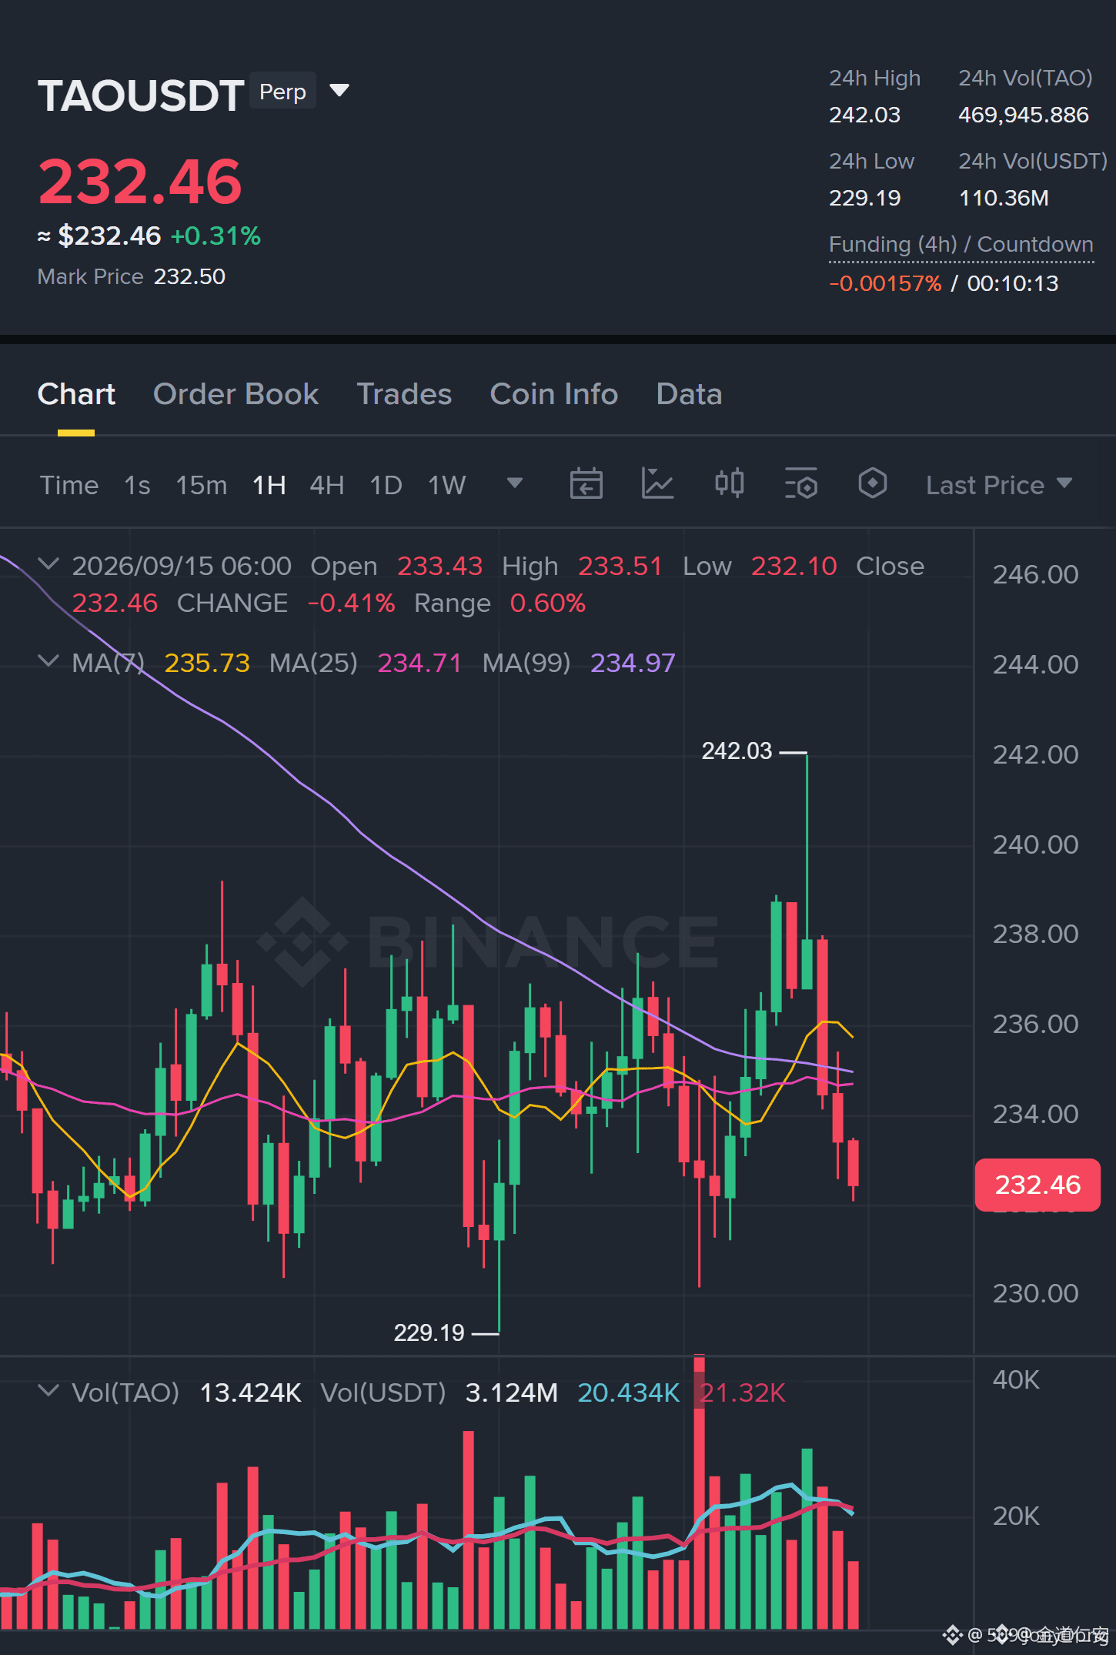1116x1655 pixels.
Task: Click the Perp contract type badge
Action: click(282, 92)
